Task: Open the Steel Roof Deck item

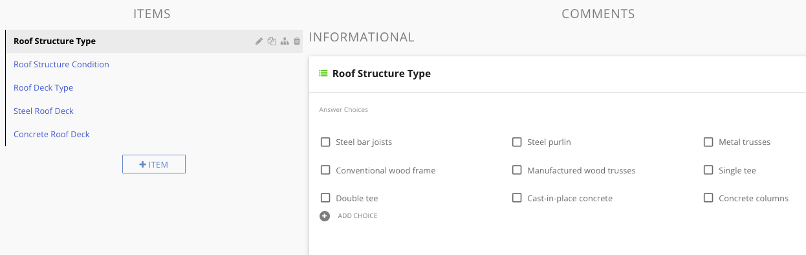Action: point(43,111)
